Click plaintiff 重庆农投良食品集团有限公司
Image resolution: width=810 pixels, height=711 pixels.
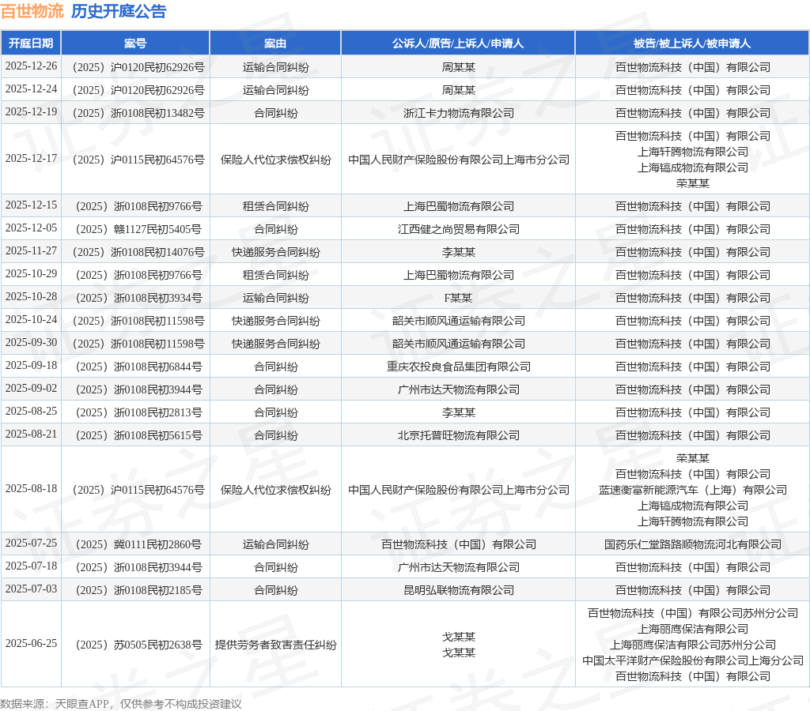[458, 367]
